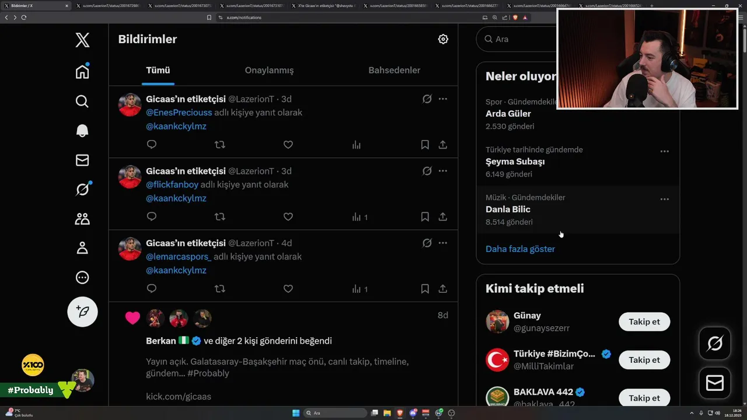Follow BAKLAVA 442 with Takip et
The image size is (747, 420).
644,398
